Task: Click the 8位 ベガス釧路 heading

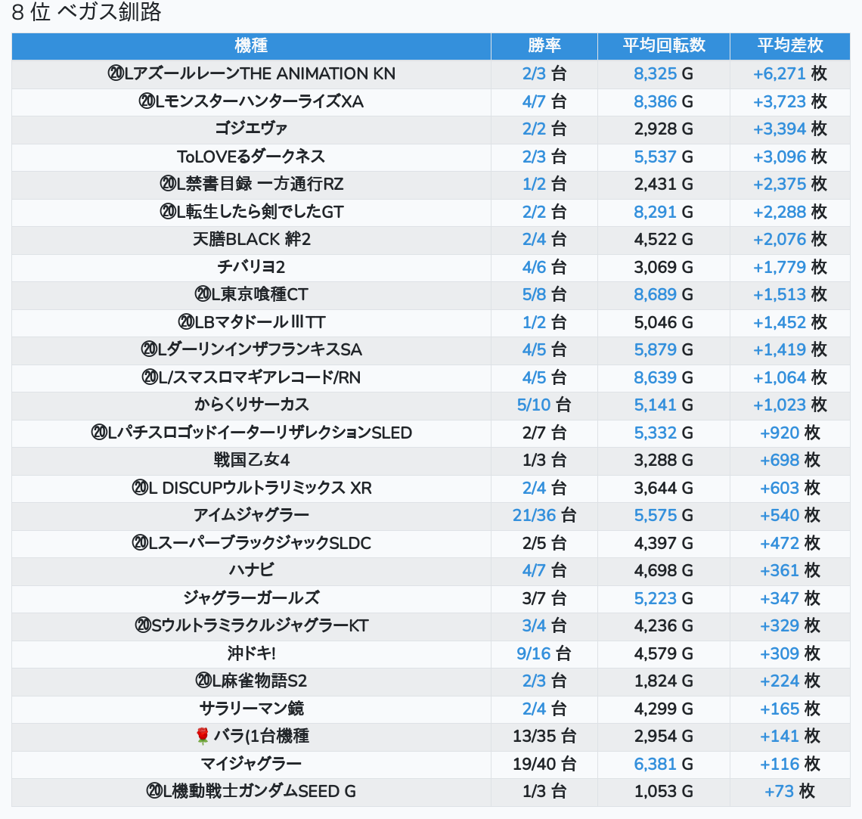Action: pyautogui.click(x=86, y=13)
